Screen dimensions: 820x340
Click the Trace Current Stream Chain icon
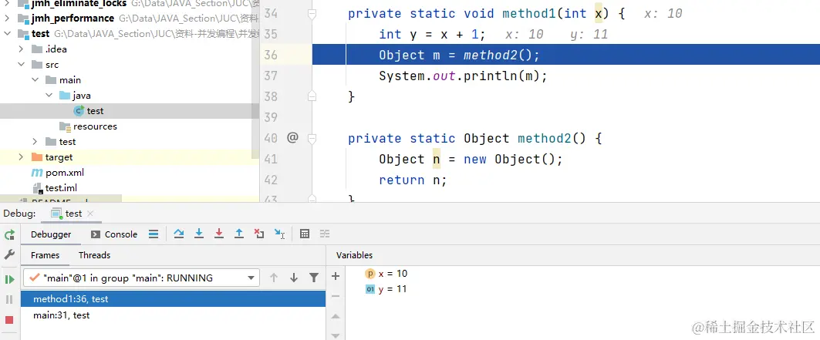pos(325,234)
